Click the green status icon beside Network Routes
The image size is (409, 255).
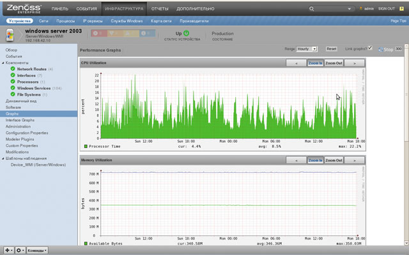[x=13, y=69]
